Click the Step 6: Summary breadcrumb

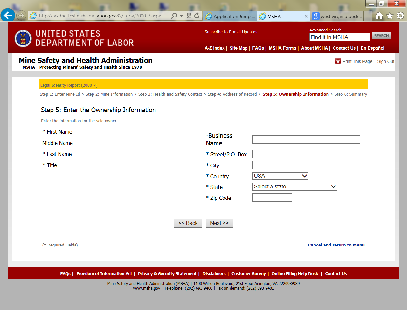[x=351, y=94]
